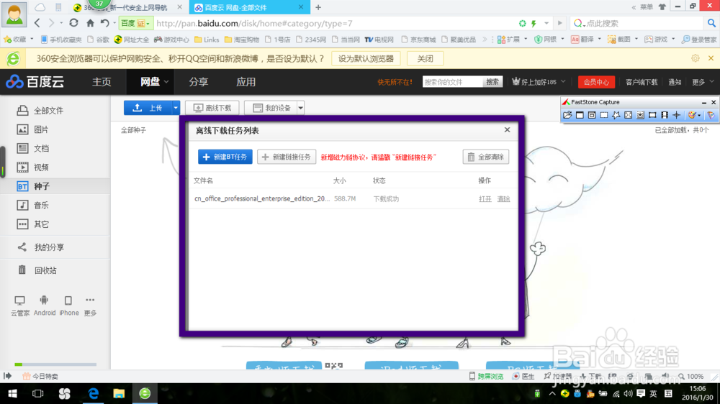Open FastStone Capture settings icon
The width and height of the screenshot is (720, 404).
pyautogui.click(x=711, y=115)
